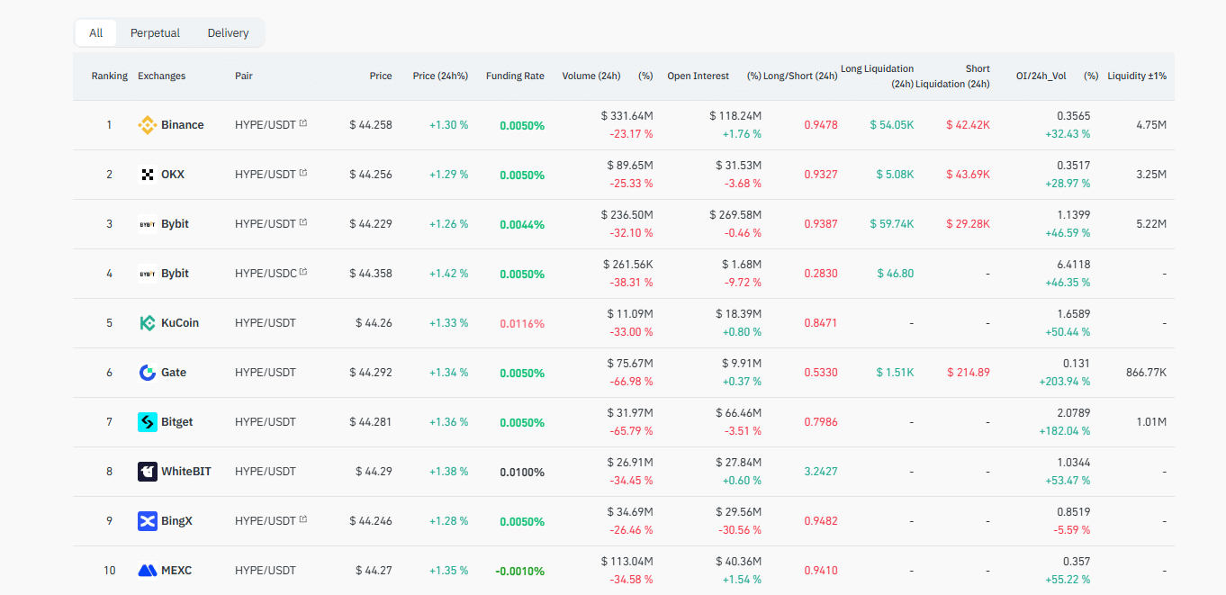
Task: Click the short liquidation $ 43.69K
Action: tap(968, 175)
